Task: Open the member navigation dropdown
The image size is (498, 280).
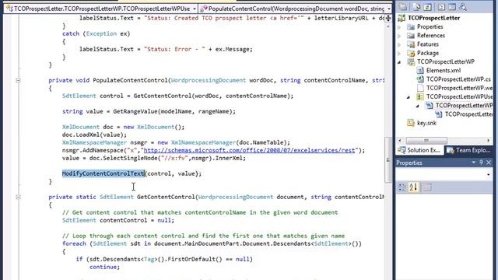Action: coord(389,9)
